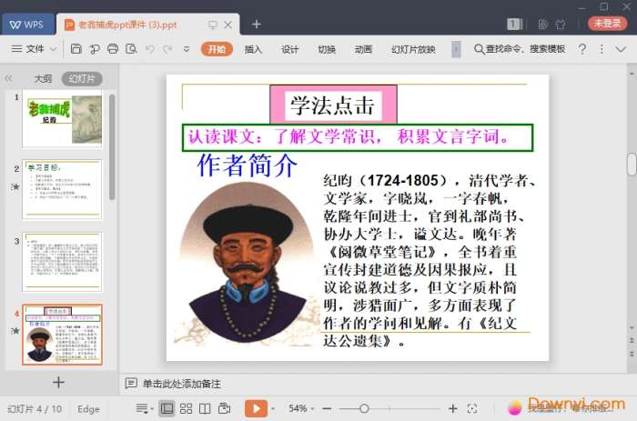Click the Print icon

click(113, 49)
